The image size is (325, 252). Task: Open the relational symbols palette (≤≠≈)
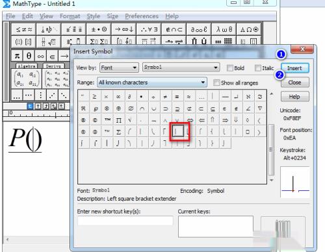(24, 29)
